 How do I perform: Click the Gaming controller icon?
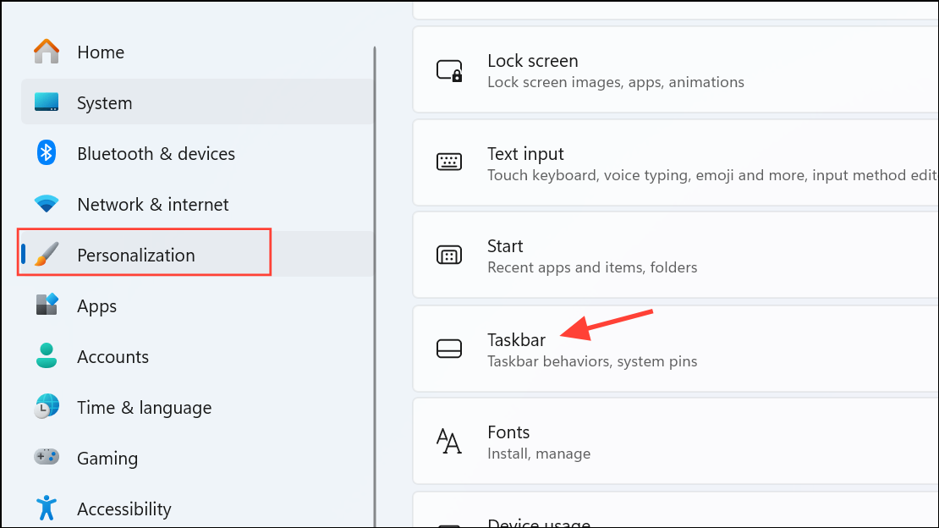point(46,458)
